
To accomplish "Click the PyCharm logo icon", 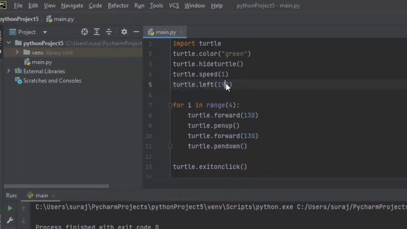I will [3, 5].
